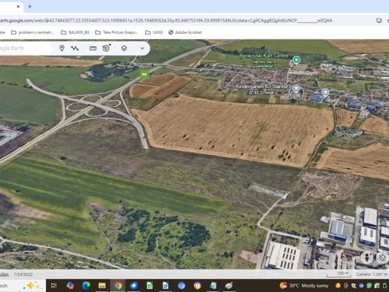Toggle Street View pegman
Viewport: 389px width, 292px height.
(x=367, y=257)
